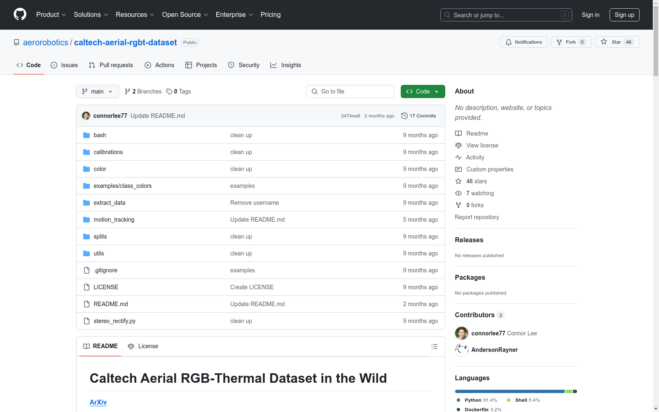Click the Custom properties note icon
Image resolution: width=659 pixels, height=412 pixels.
pyautogui.click(x=458, y=169)
